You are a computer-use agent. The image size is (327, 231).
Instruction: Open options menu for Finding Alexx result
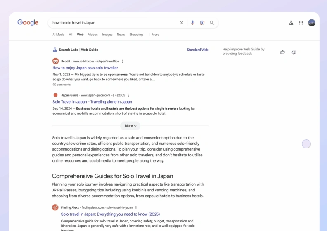(x=136, y=207)
